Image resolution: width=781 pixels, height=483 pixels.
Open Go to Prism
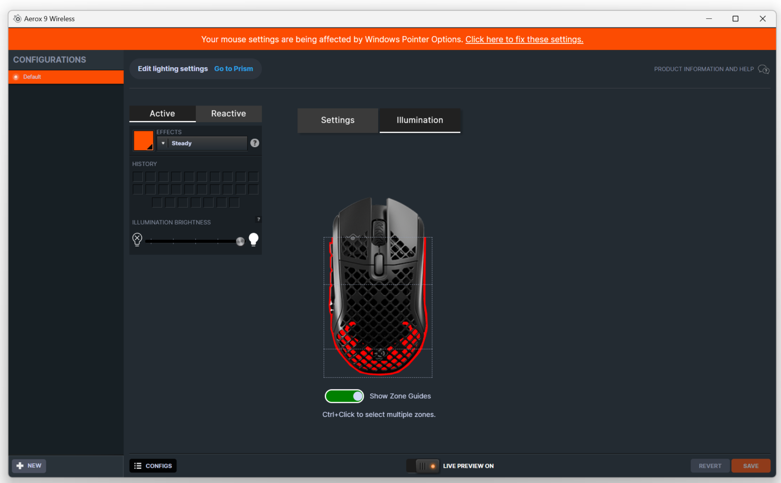point(233,68)
